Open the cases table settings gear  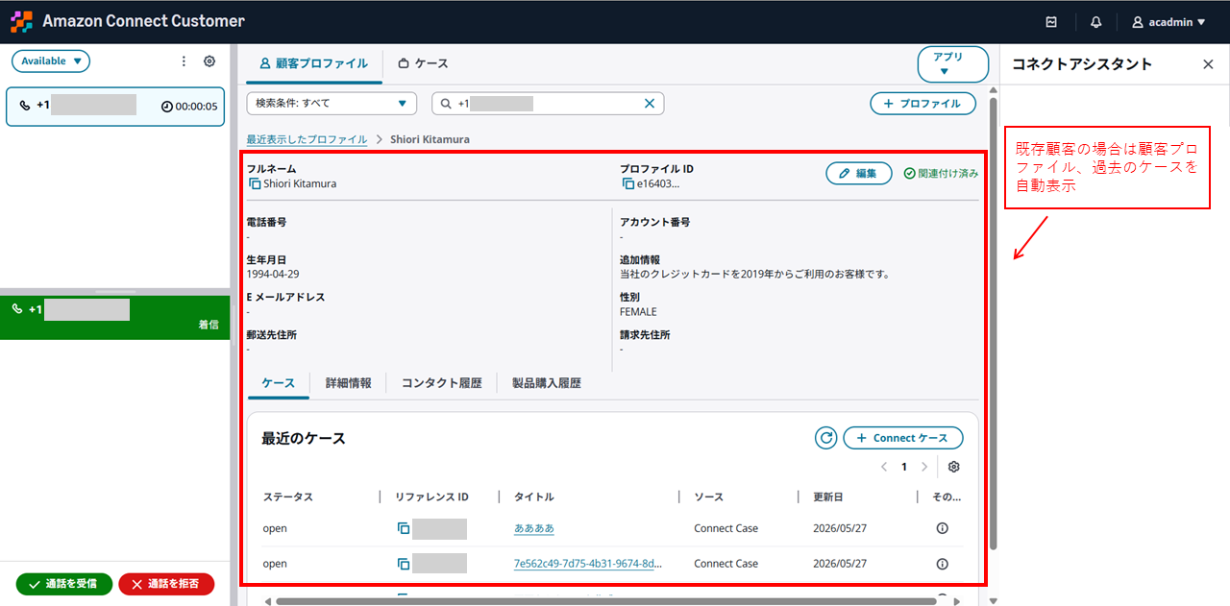(x=953, y=467)
